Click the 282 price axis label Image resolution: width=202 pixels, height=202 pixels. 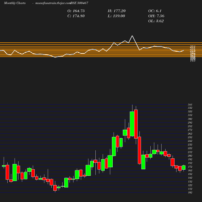190,126
